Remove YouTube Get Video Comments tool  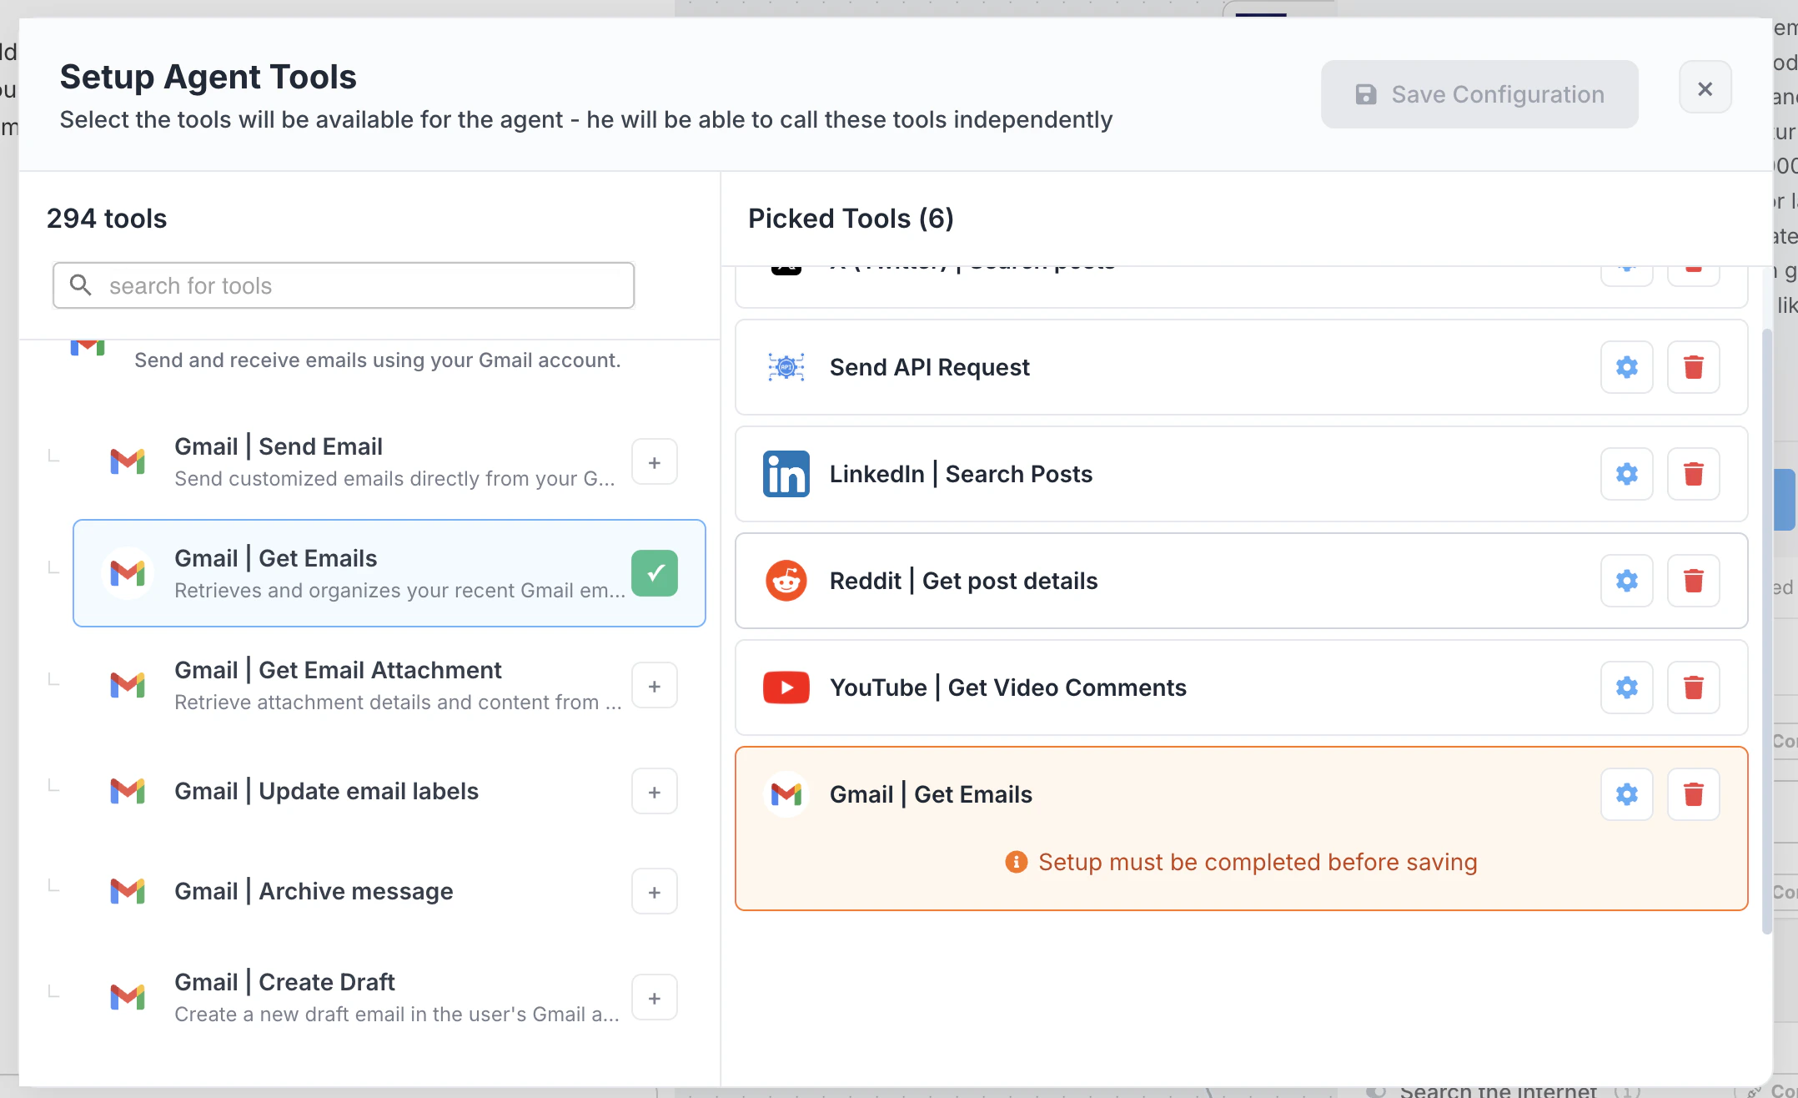(1693, 688)
